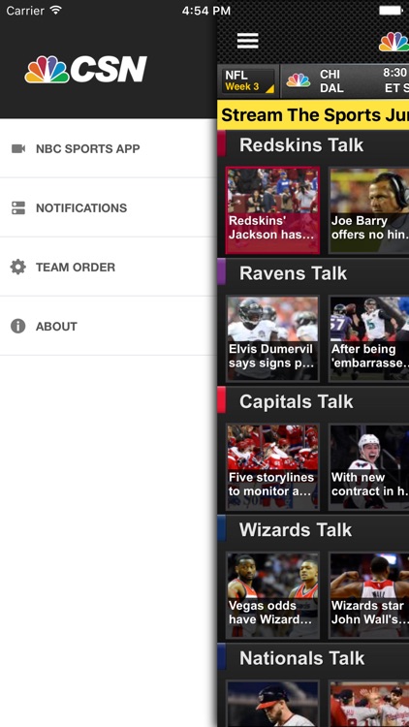Expand the NFL Week 3 dropdown
409x727 pixels.
[248, 80]
